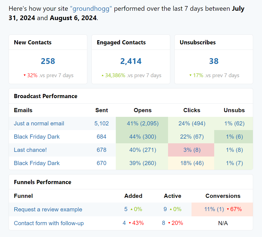The height and width of the screenshot is (237, 262).
Task: Open the Last chance! broadcast link
Action: coord(30,150)
